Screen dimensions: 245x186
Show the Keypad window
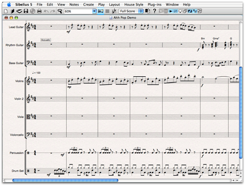[166, 11]
